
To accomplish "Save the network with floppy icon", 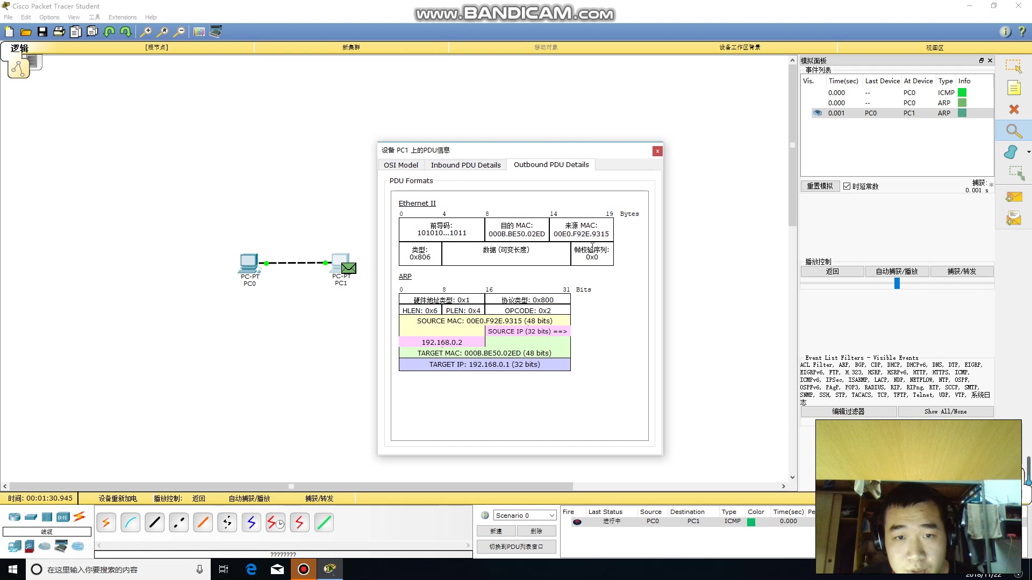I will pos(42,32).
